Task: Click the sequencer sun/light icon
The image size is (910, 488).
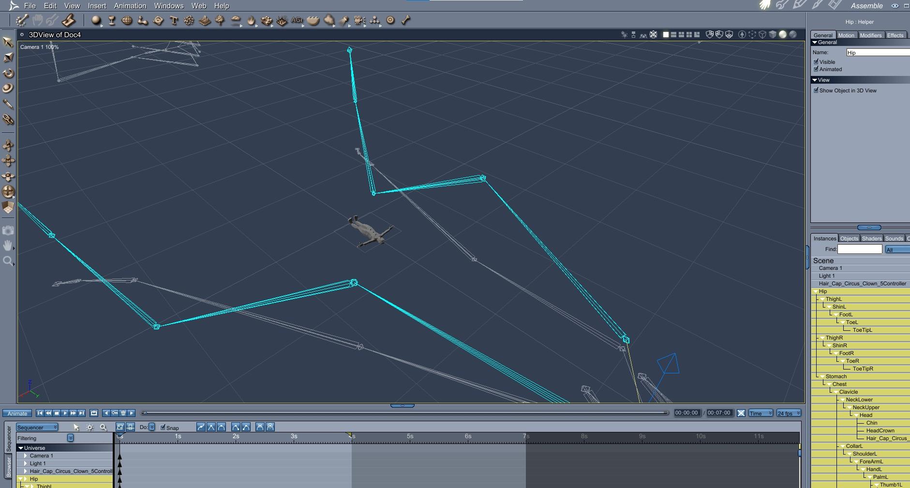Action: (90, 427)
